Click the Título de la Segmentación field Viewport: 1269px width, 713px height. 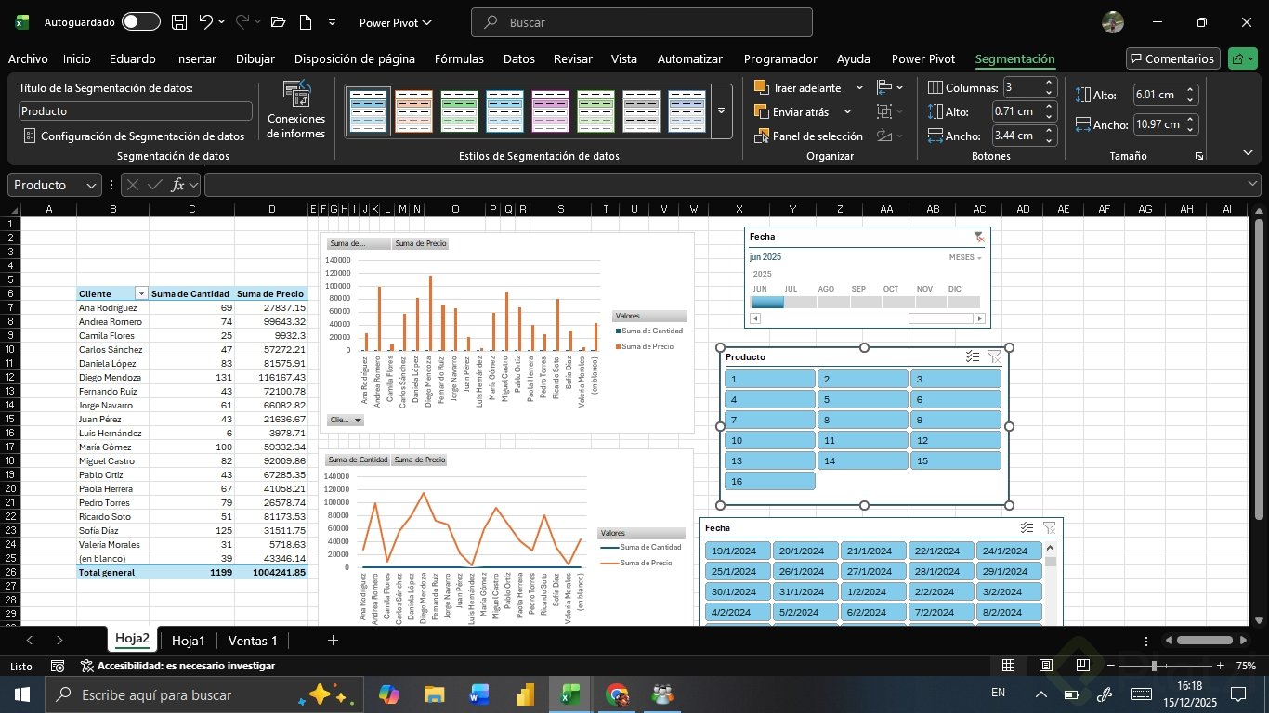tap(135, 111)
